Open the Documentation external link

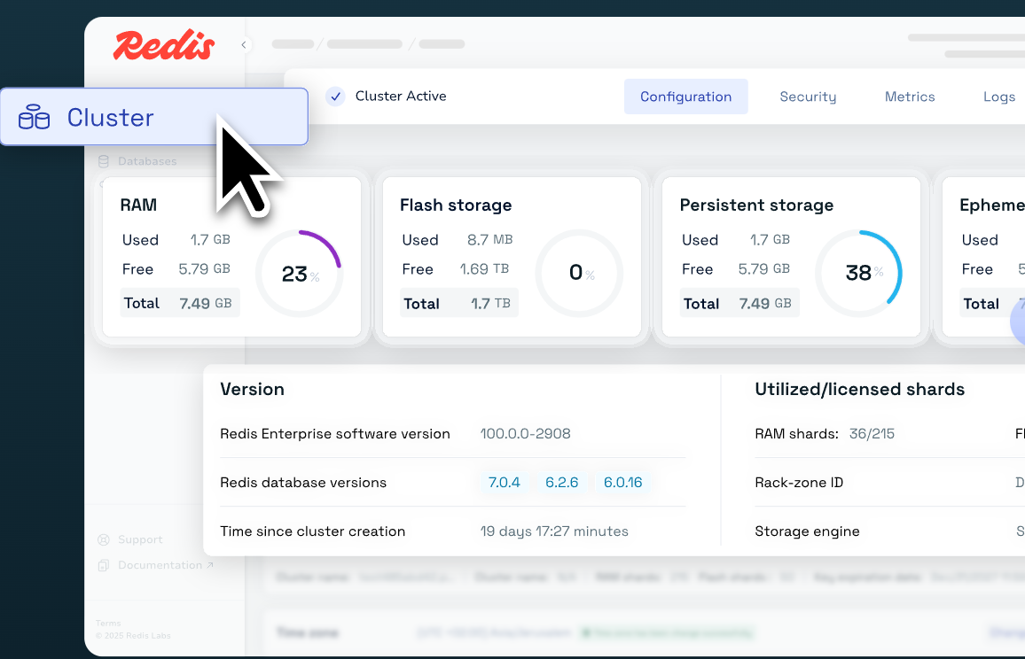point(166,565)
